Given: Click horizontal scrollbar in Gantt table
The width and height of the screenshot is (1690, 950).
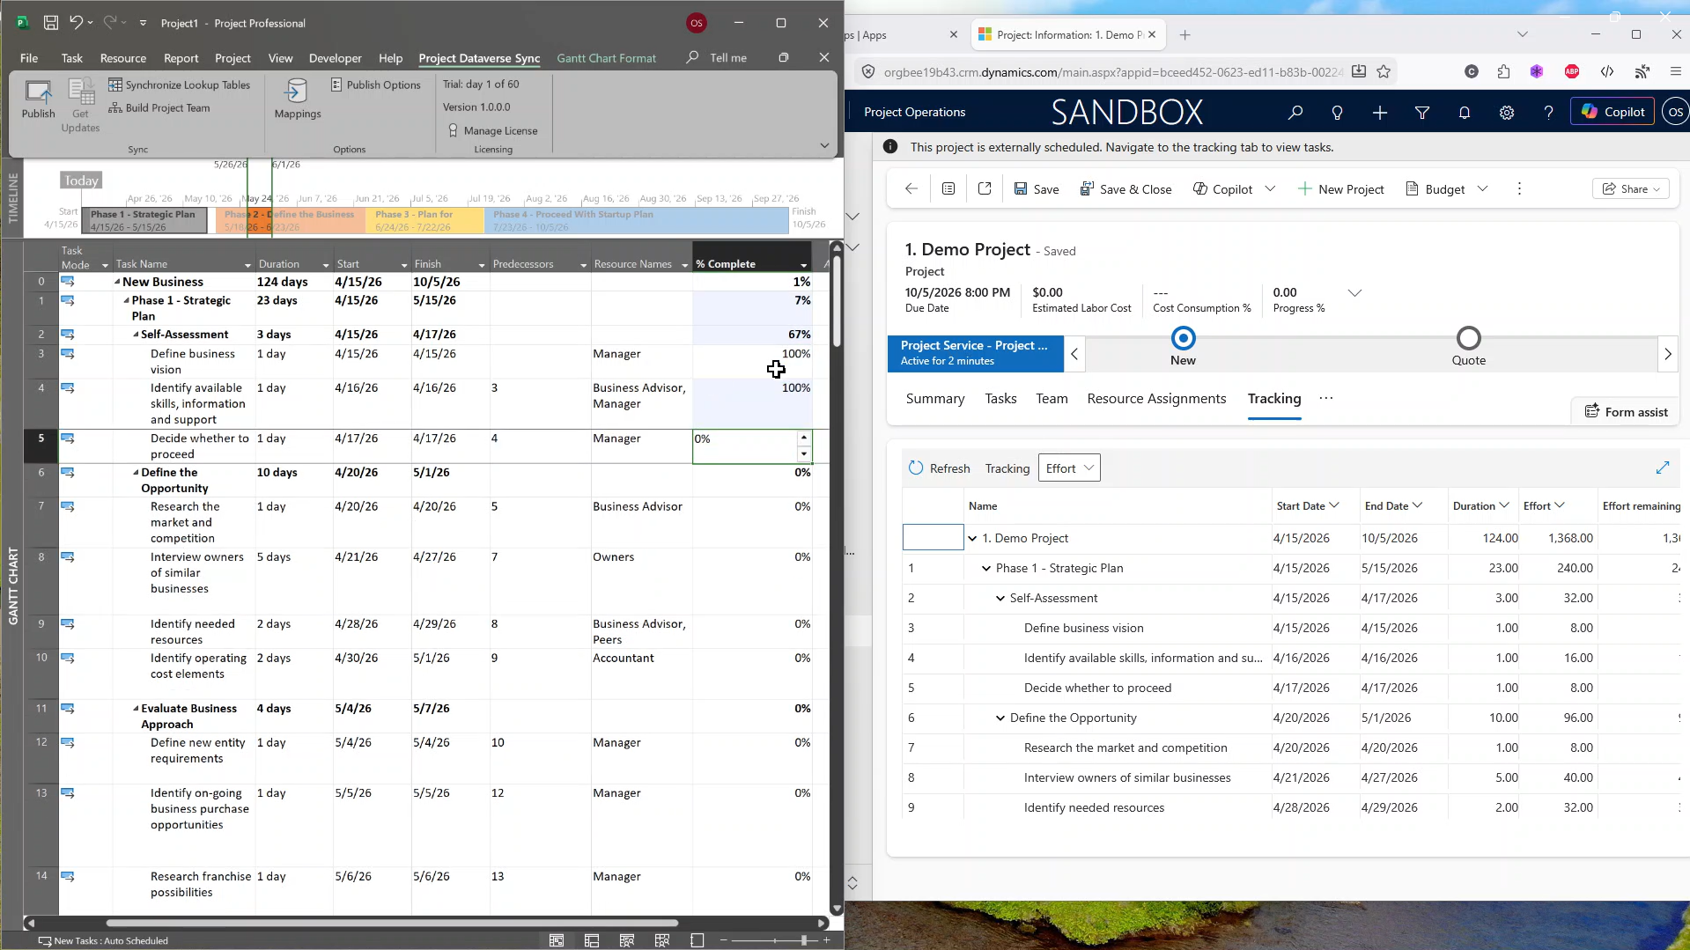Looking at the screenshot, I should coord(392,923).
